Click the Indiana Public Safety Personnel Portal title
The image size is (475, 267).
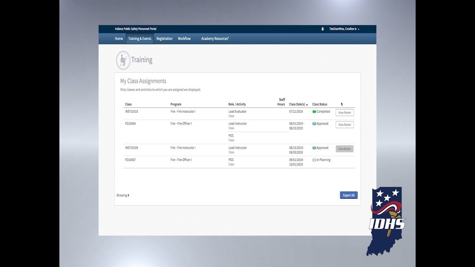[x=135, y=29]
